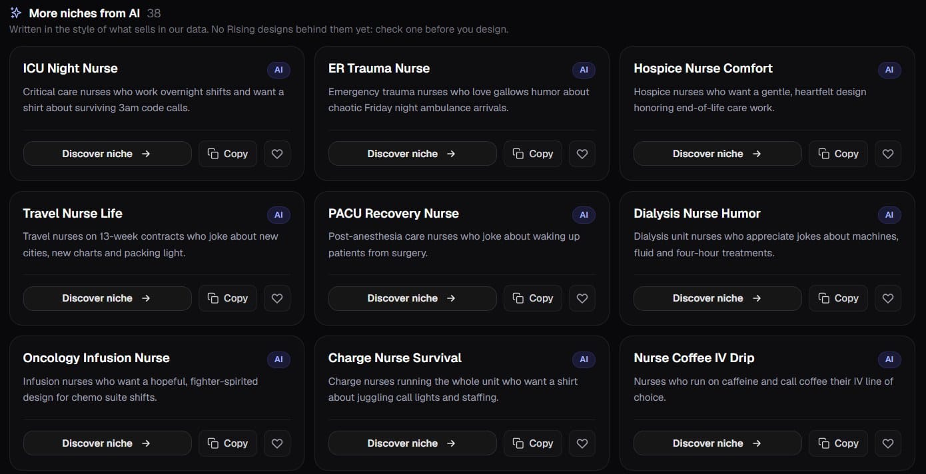
Task: Discover niche for ICU Night Nurse
Action: click(107, 154)
